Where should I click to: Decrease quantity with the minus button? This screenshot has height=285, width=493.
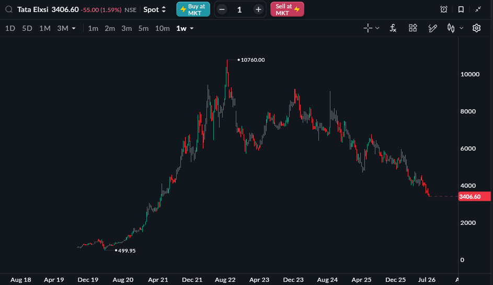pyautogui.click(x=222, y=9)
